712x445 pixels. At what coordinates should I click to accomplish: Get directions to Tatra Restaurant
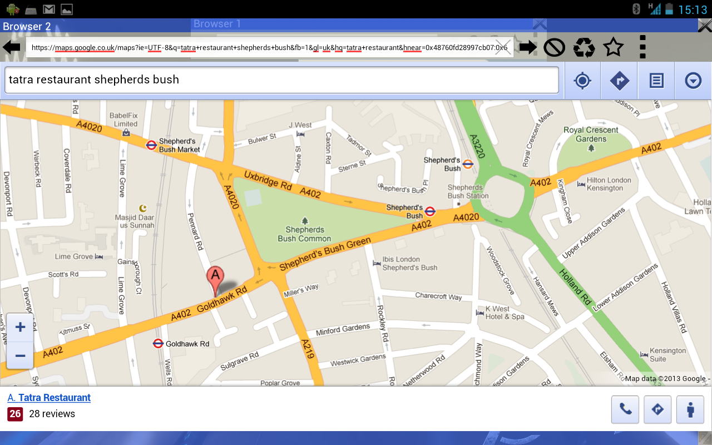pos(657,410)
